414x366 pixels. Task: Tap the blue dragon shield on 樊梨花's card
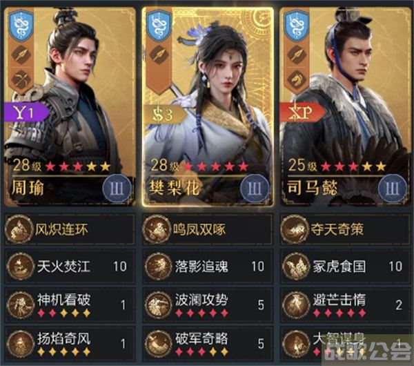click(x=159, y=26)
